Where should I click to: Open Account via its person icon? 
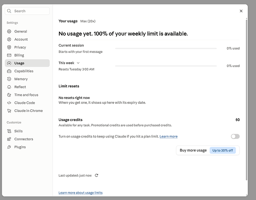click(9, 39)
